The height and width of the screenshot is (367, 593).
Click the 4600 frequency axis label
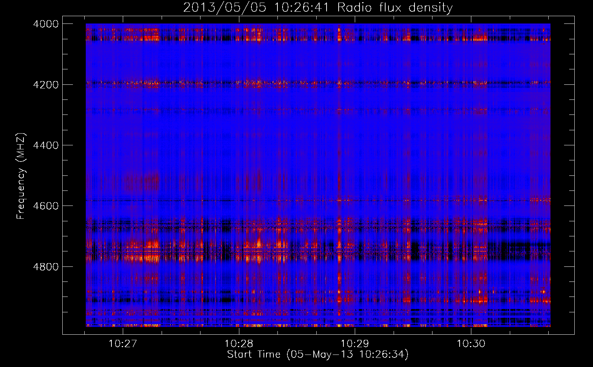pyautogui.click(x=46, y=206)
